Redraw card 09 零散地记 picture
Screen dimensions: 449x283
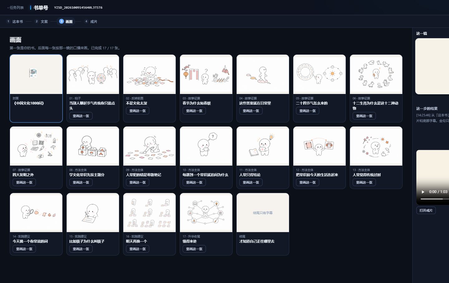pos(138,183)
